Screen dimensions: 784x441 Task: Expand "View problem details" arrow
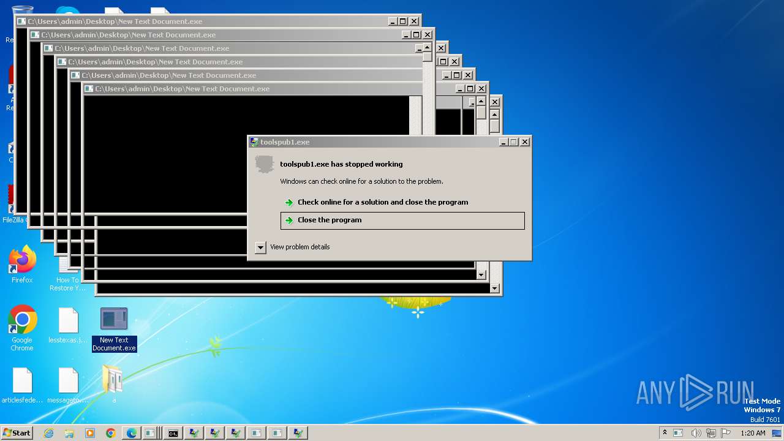pos(260,247)
